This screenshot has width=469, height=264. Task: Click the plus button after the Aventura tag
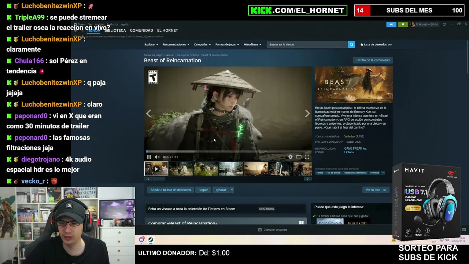383,173
